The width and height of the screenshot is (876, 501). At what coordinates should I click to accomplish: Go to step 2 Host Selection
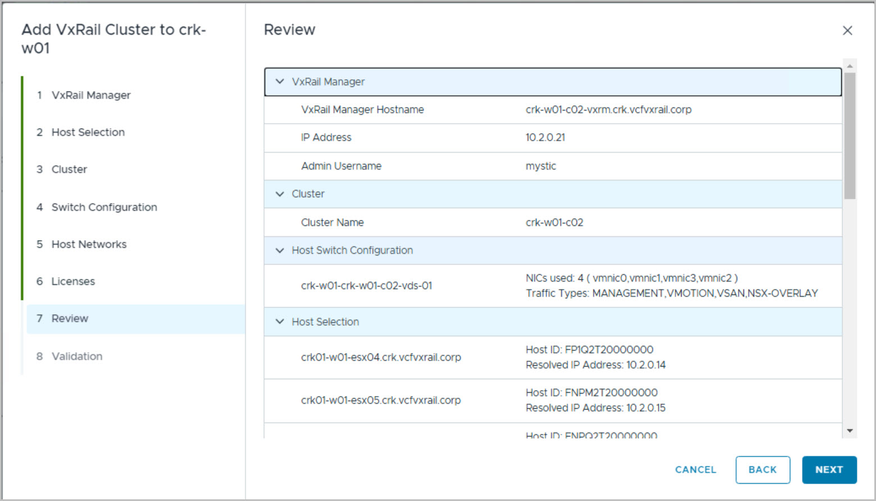(88, 133)
